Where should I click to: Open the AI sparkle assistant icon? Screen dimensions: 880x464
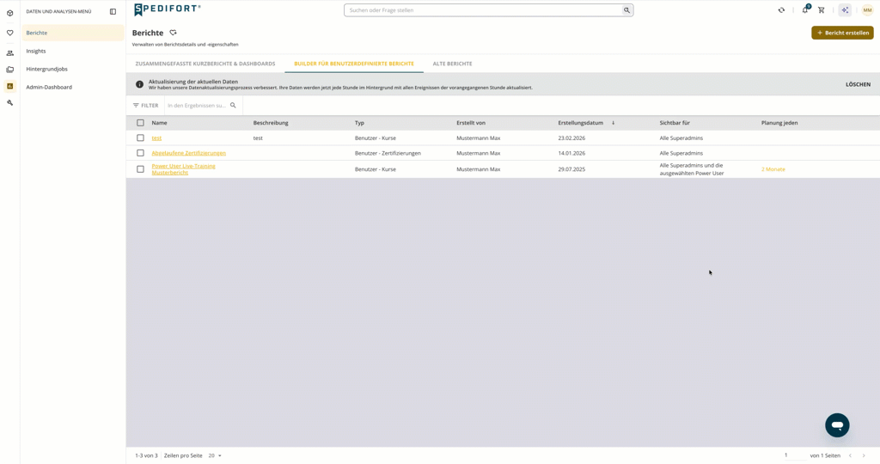(x=845, y=10)
